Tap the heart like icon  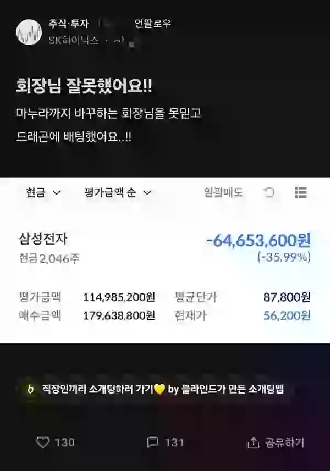coord(43,442)
